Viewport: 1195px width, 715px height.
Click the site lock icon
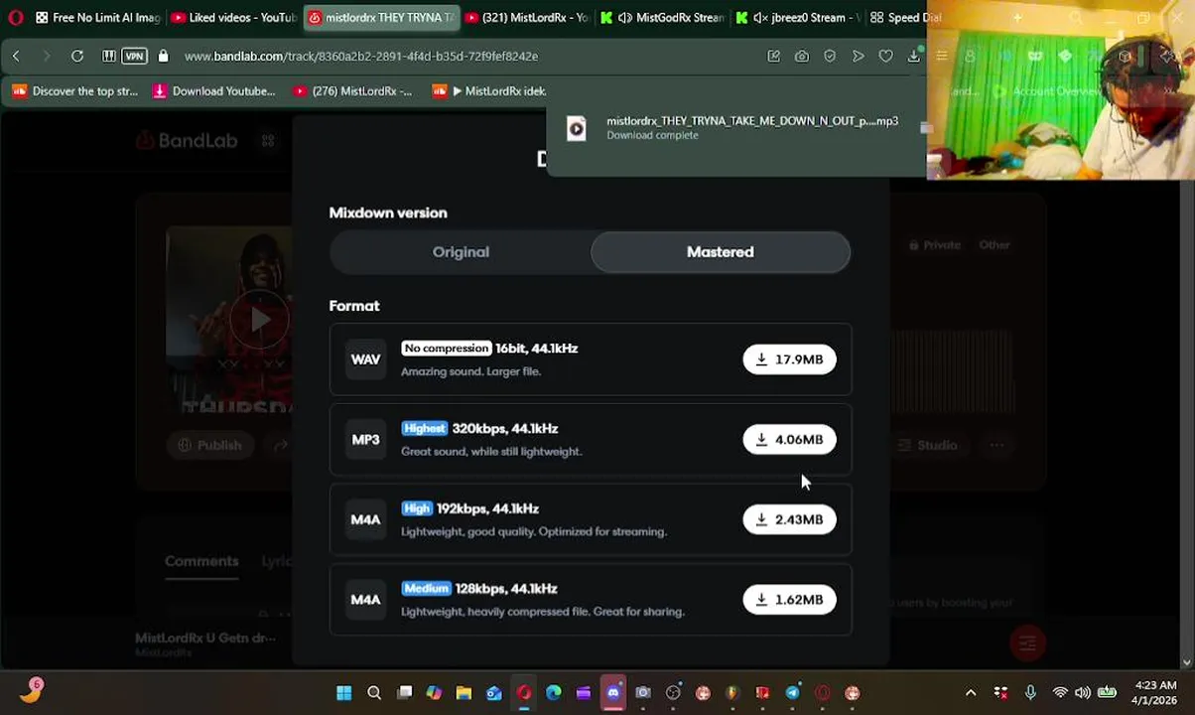(x=163, y=57)
